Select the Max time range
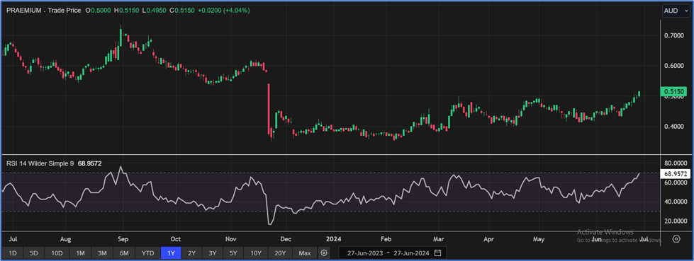This screenshot has width=694, height=261. 305,253
